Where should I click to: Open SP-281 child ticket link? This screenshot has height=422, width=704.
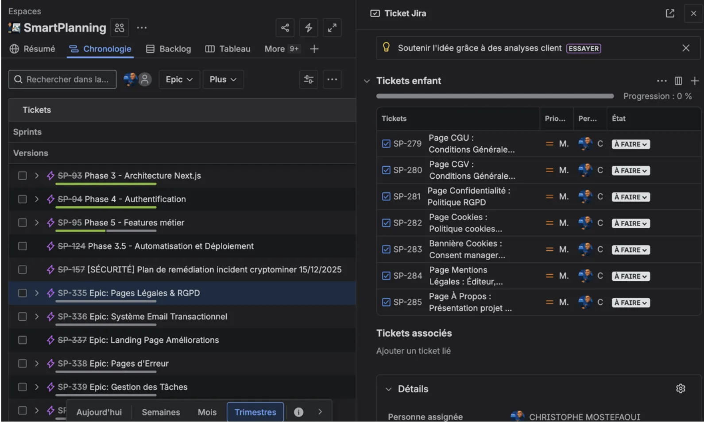[x=407, y=196]
